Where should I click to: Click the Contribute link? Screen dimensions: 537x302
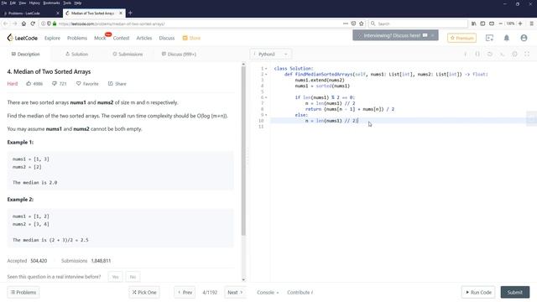tap(300, 293)
